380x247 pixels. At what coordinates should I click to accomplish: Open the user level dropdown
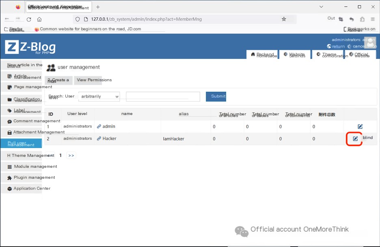pyautogui.click(x=99, y=96)
